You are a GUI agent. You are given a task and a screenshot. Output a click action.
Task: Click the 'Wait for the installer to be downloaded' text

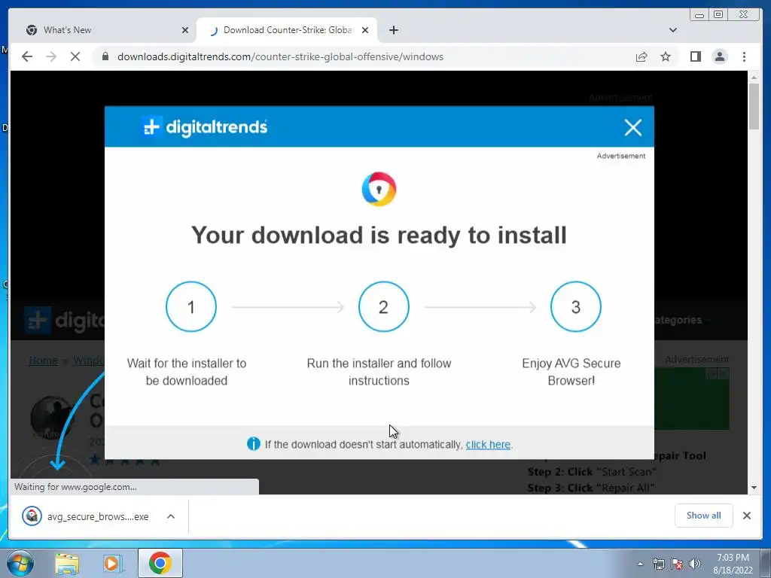(187, 372)
